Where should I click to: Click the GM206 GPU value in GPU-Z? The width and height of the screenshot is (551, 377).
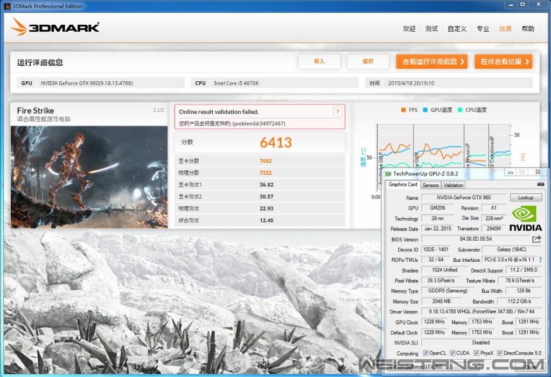click(437, 208)
